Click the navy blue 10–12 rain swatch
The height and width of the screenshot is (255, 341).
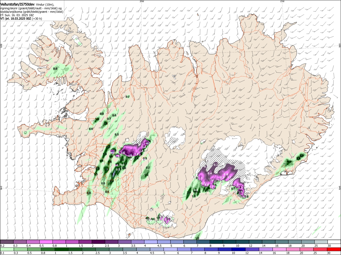click(238, 249)
